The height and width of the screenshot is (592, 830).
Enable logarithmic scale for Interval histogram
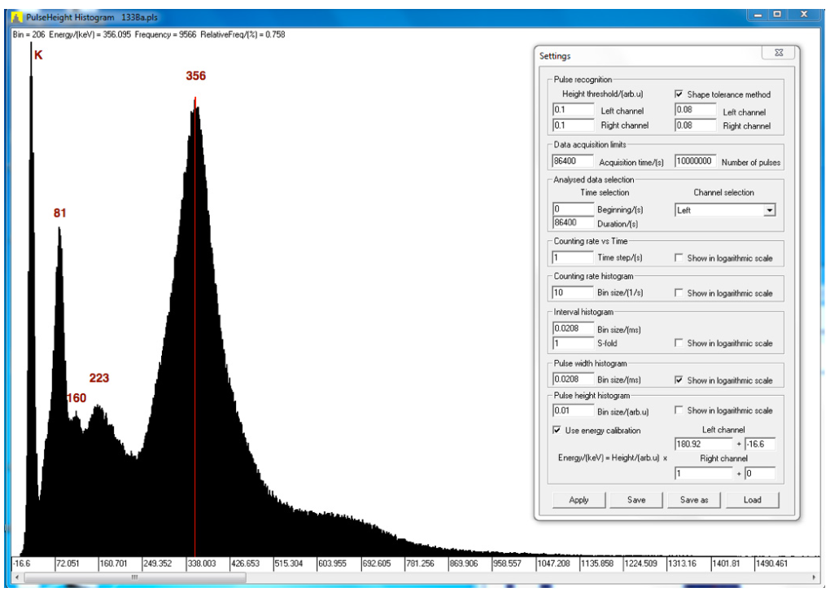pos(679,343)
